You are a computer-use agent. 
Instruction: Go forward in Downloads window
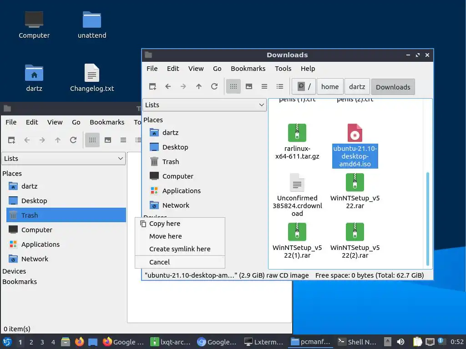183,87
